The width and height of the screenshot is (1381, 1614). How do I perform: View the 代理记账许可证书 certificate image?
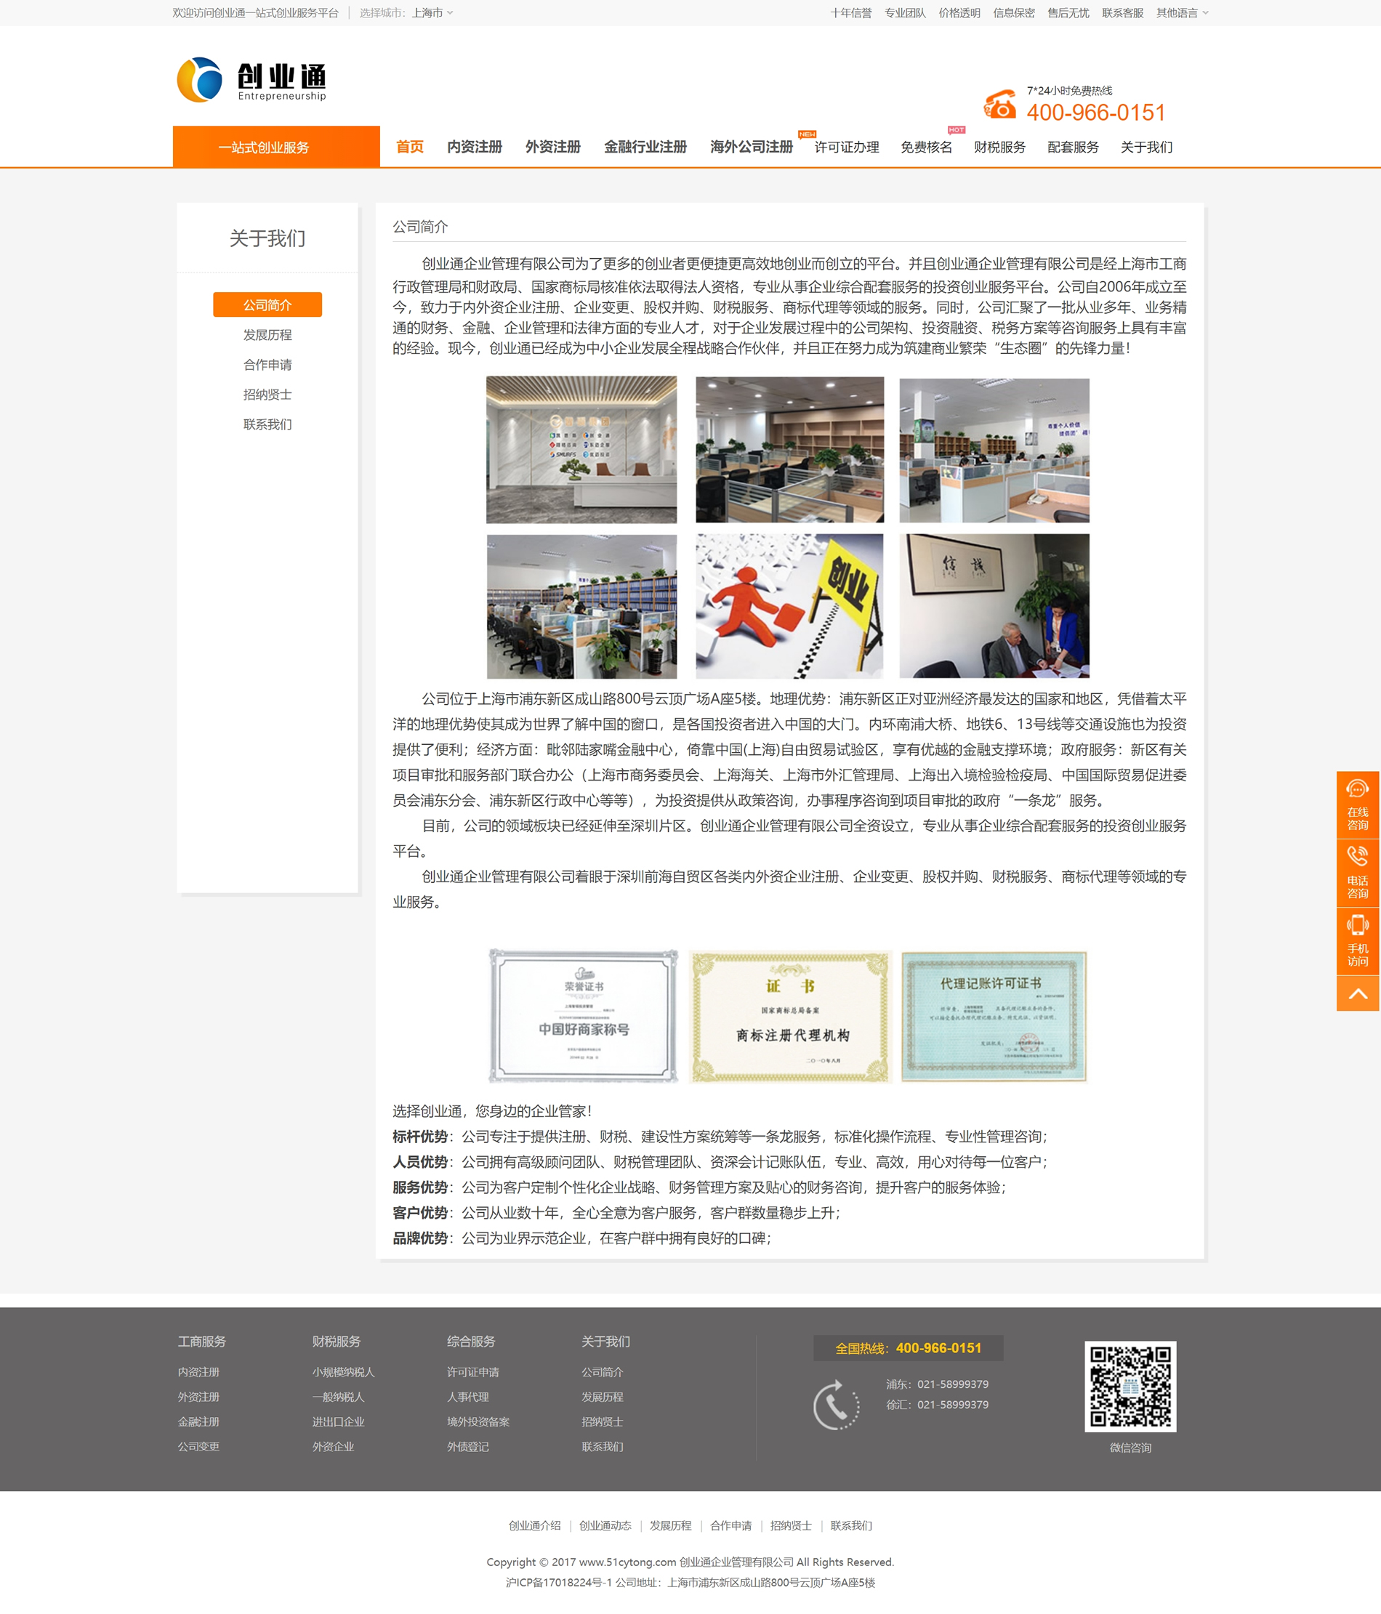pyautogui.click(x=993, y=1016)
